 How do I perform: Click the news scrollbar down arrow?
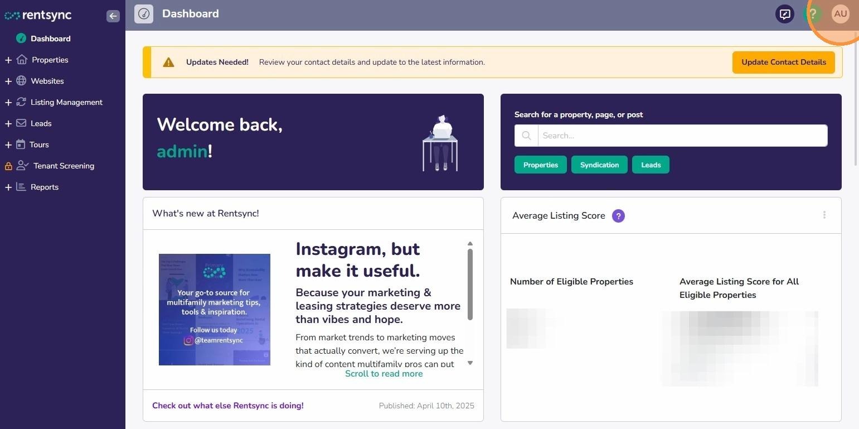470,363
